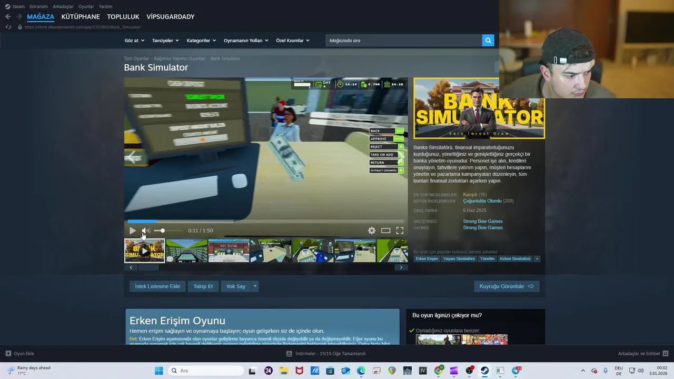This screenshot has height=379, width=674.
Task: Click the thumbnail strip scrollbar handle
Action: click(x=148, y=267)
